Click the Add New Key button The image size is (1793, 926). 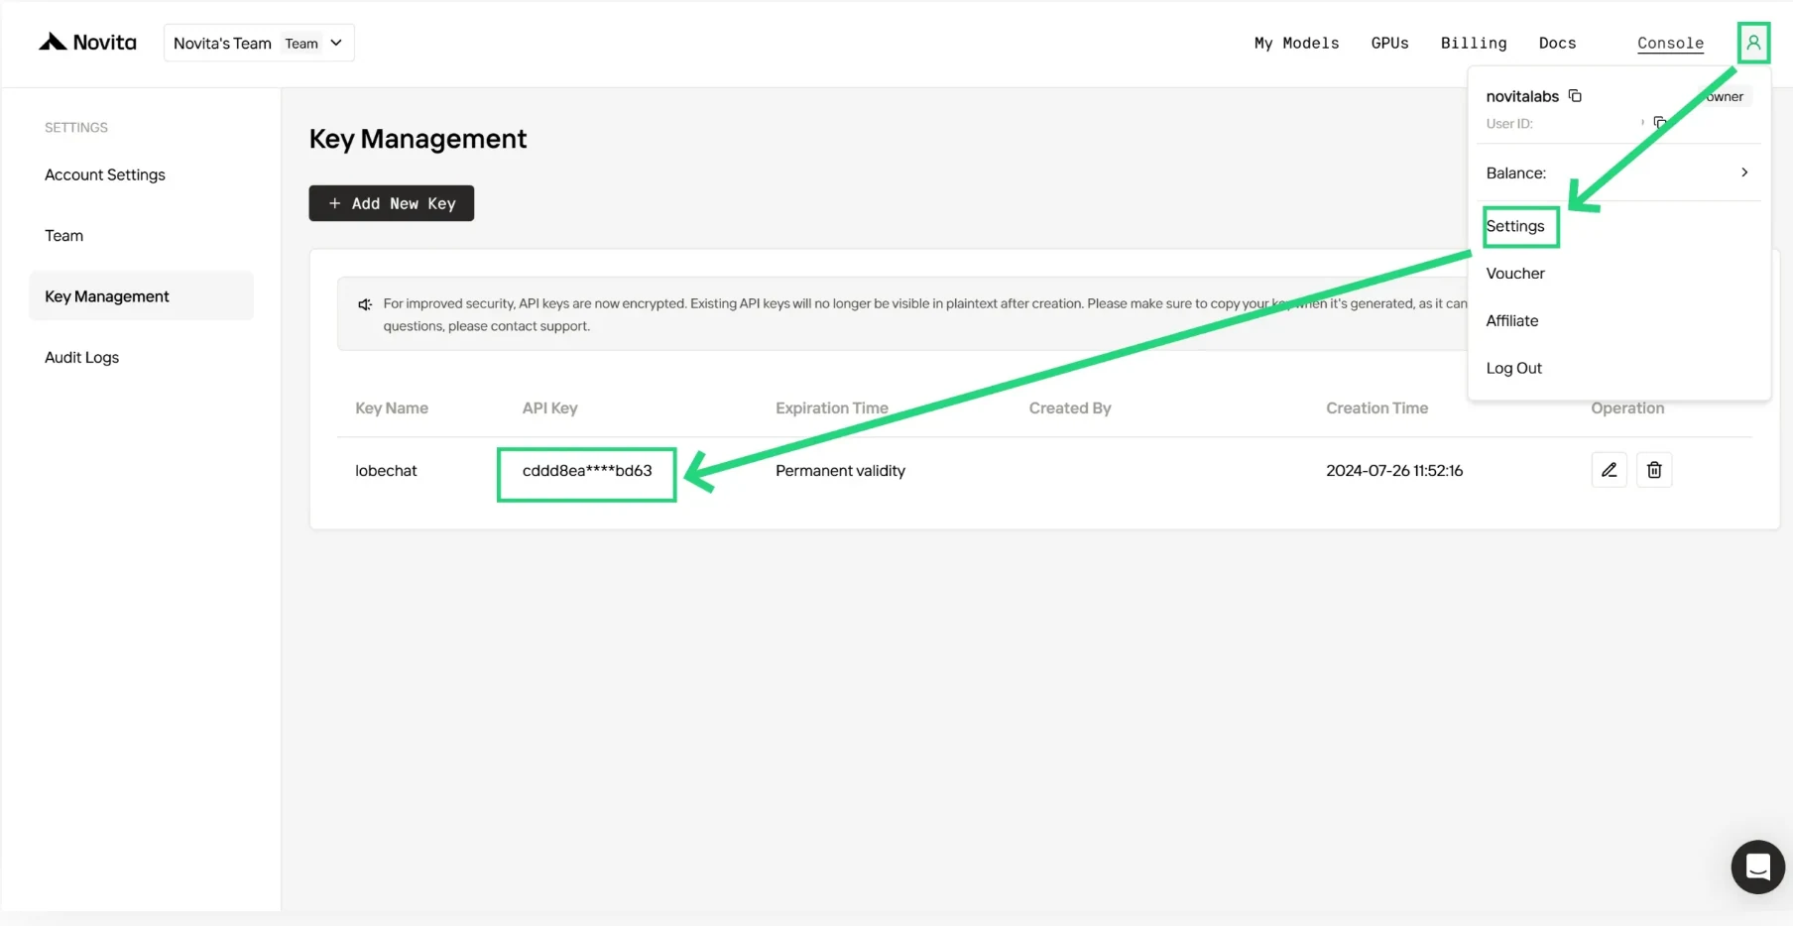click(x=392, y=203)
